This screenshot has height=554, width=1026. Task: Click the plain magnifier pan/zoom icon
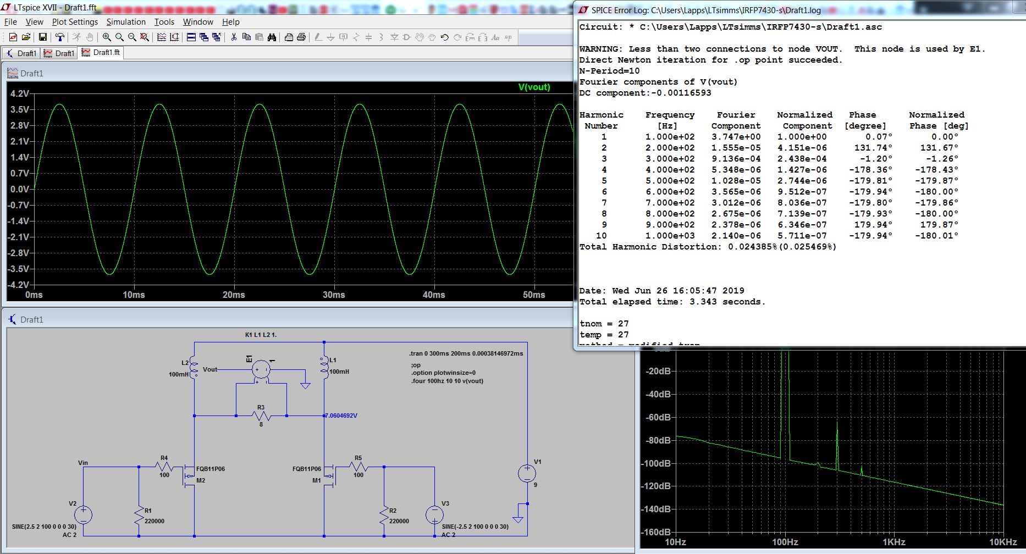[119, 37]
